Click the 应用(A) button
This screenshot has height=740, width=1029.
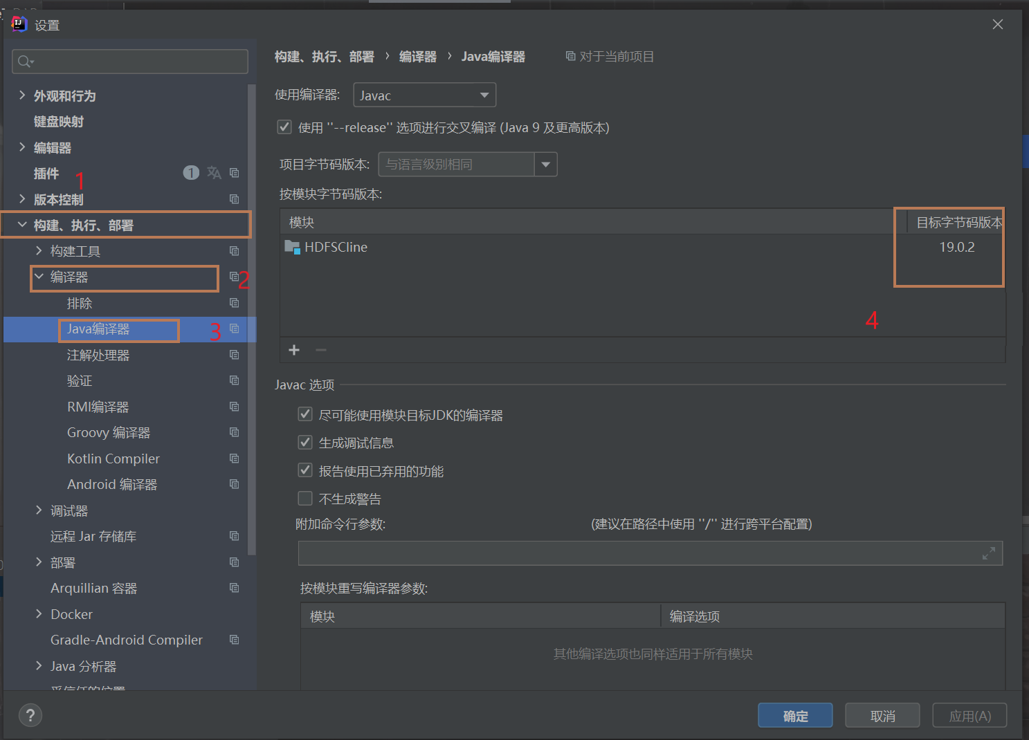pos(969,716)
